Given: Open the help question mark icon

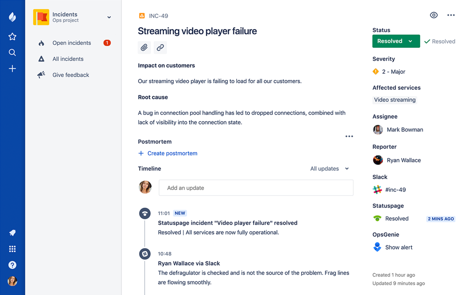Looking at the screenshot, I should [x=12, y=265].
